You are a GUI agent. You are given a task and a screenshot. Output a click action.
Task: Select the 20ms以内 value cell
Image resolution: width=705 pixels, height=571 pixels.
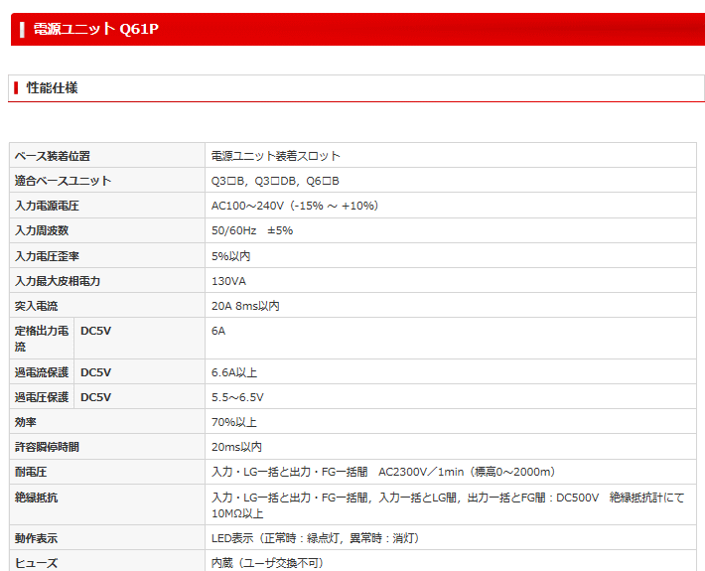[x=451, y=447]
